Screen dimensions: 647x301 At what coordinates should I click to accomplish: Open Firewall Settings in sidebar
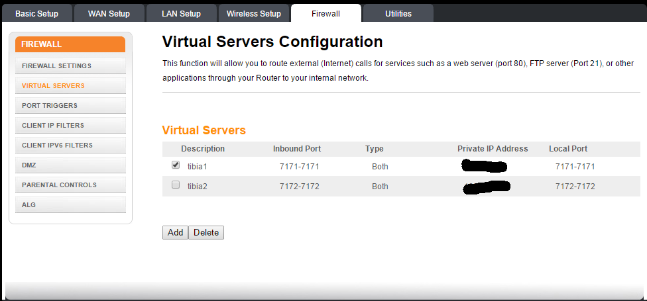[70, 66]
